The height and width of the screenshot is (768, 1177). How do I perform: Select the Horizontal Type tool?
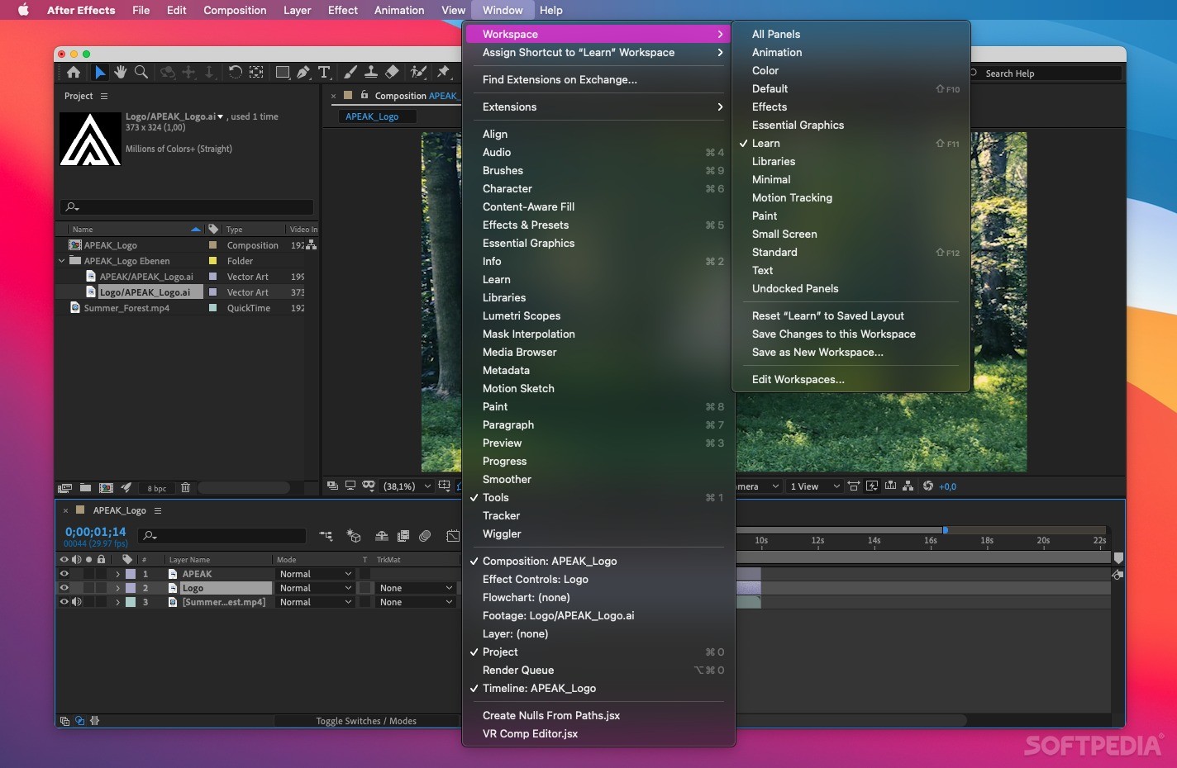pyautogui.click(x=324, y=73)
